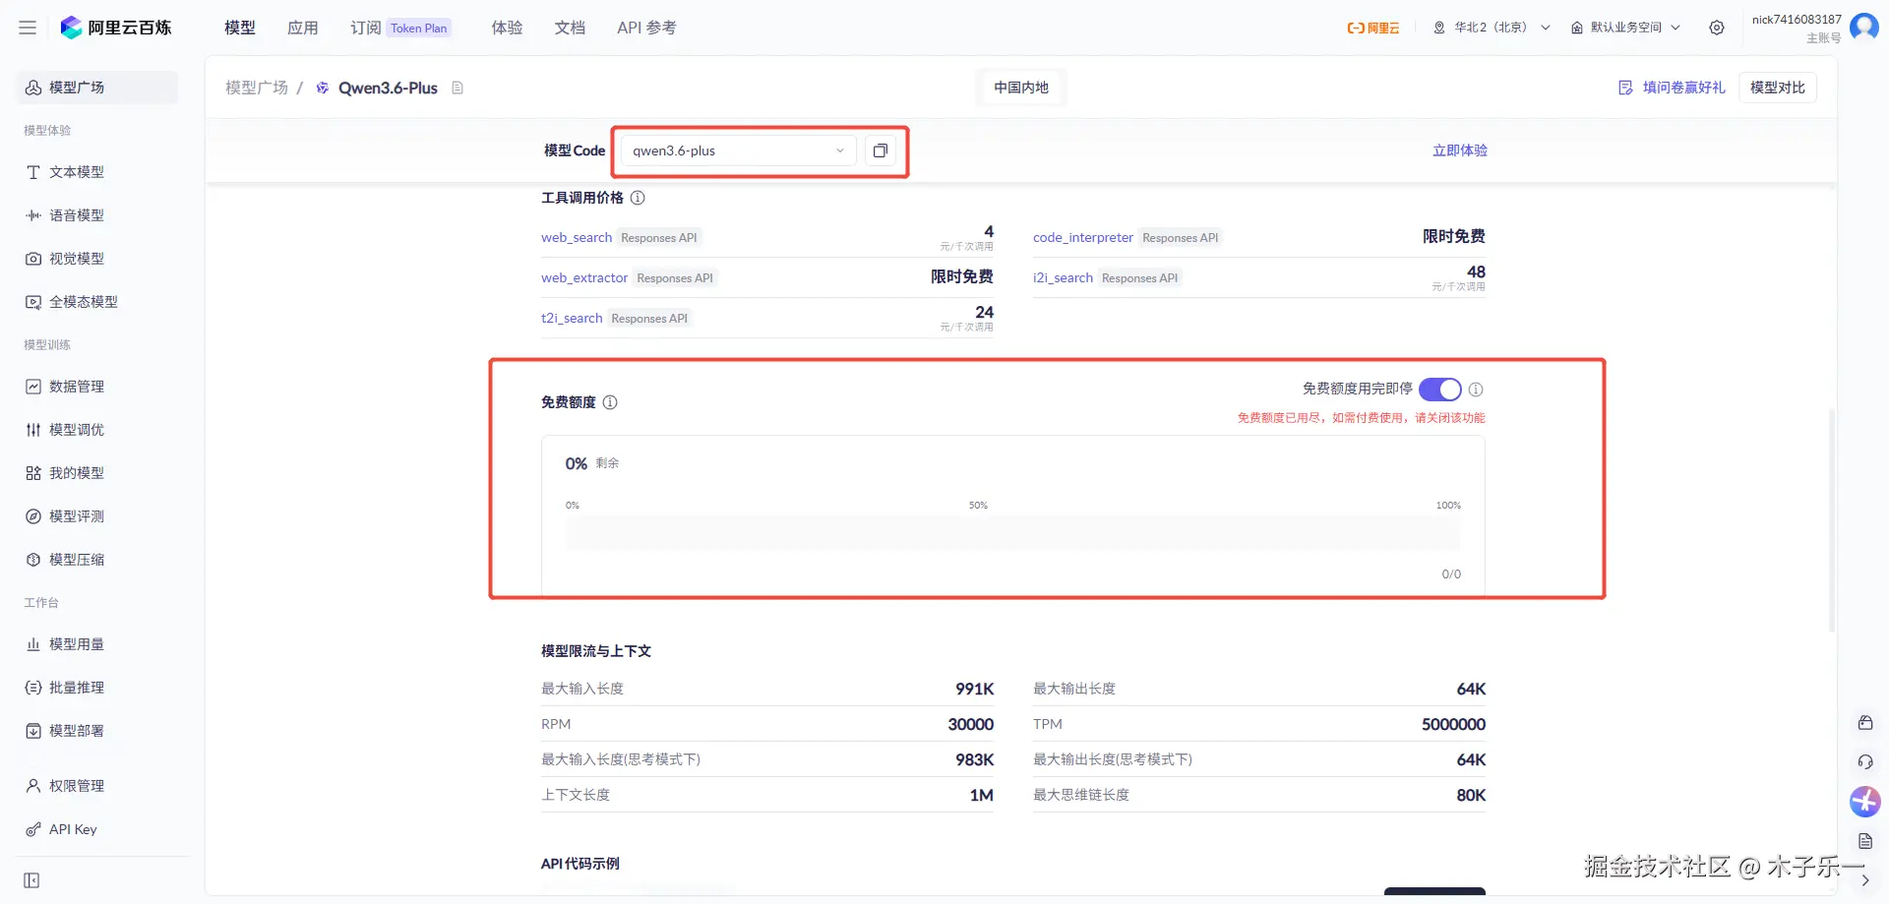Select the API 参考 top menu

(x=646, y=28)
